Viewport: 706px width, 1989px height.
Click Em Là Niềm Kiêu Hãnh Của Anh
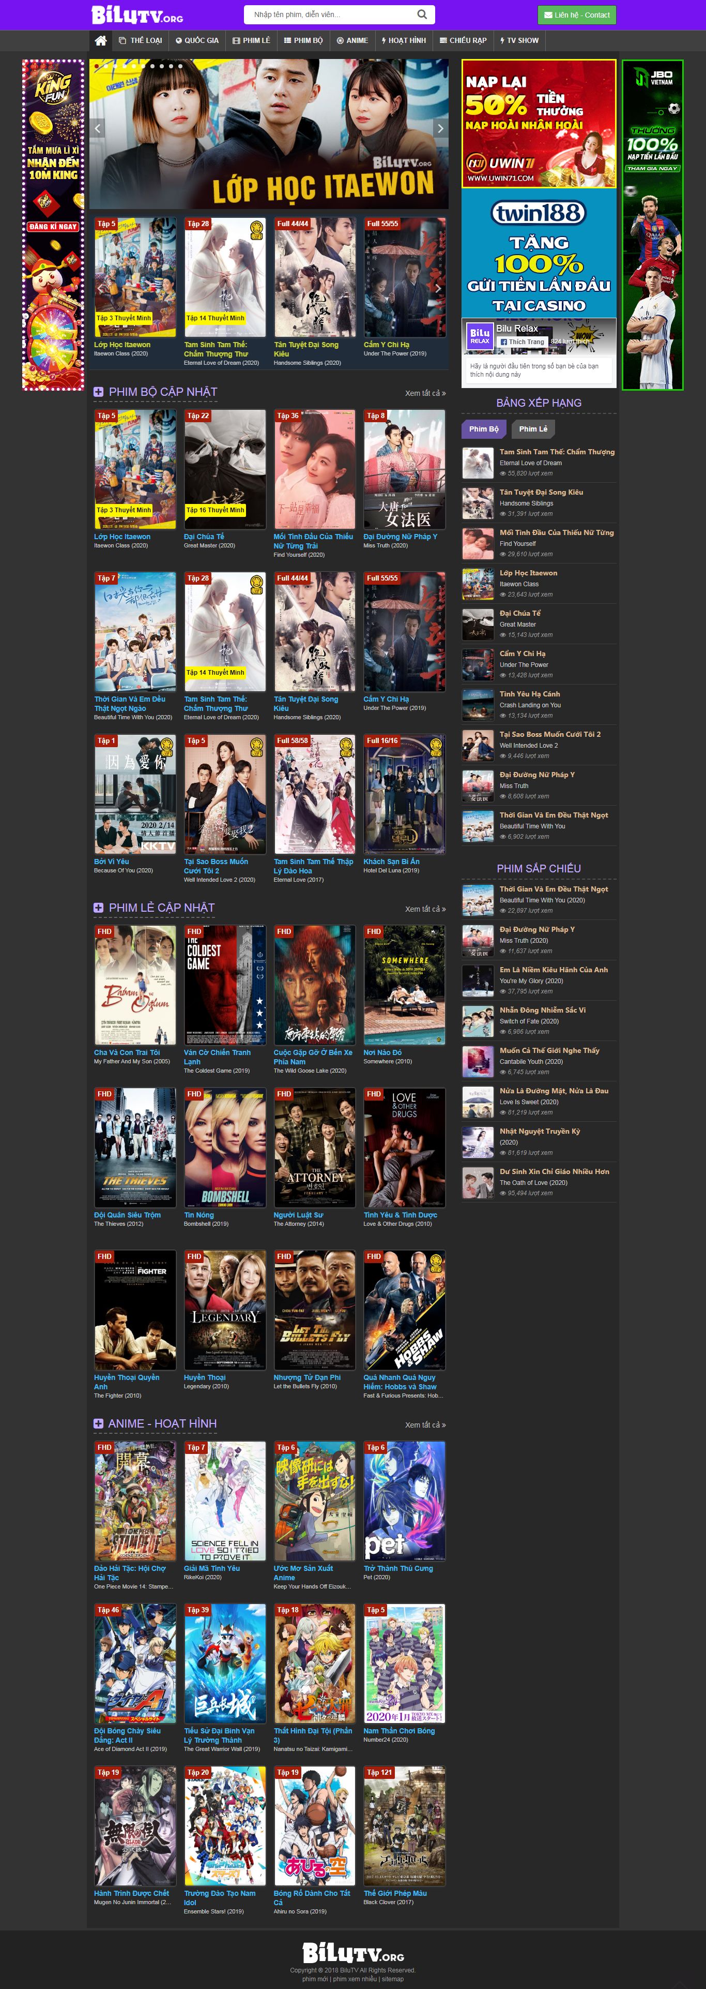pos(540,980)
